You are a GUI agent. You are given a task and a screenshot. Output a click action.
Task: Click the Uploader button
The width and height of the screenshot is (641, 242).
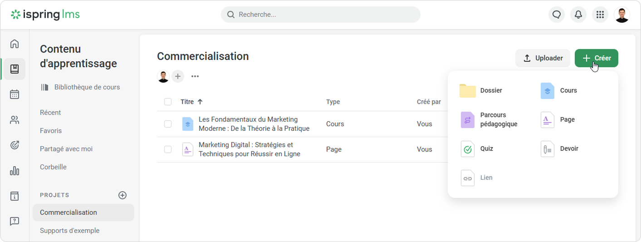543,58
